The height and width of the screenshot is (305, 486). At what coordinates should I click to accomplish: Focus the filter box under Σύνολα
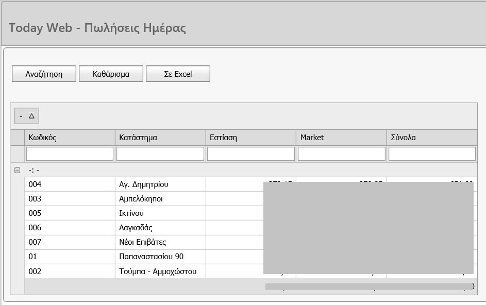point(432,154)
